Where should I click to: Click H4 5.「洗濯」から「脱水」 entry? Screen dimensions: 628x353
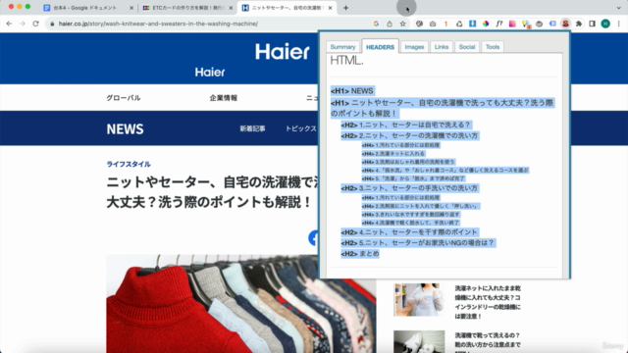[413, 178]
